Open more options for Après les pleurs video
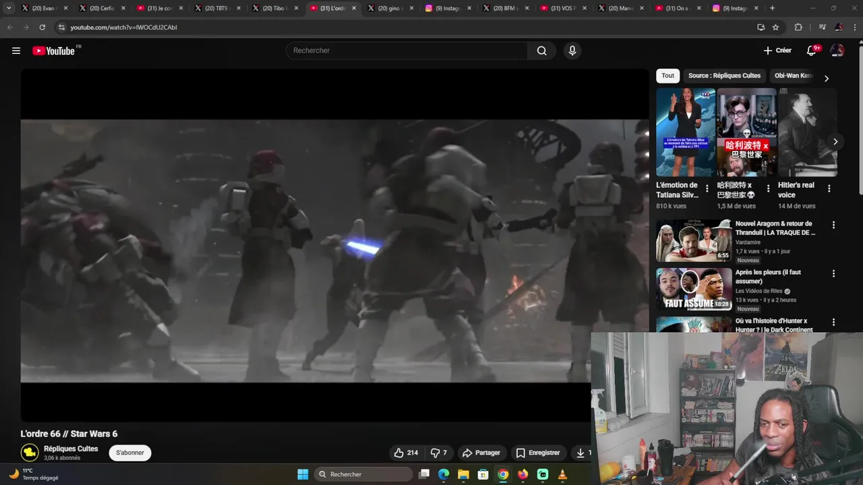 pyautogui.click(x=833, y=273)
